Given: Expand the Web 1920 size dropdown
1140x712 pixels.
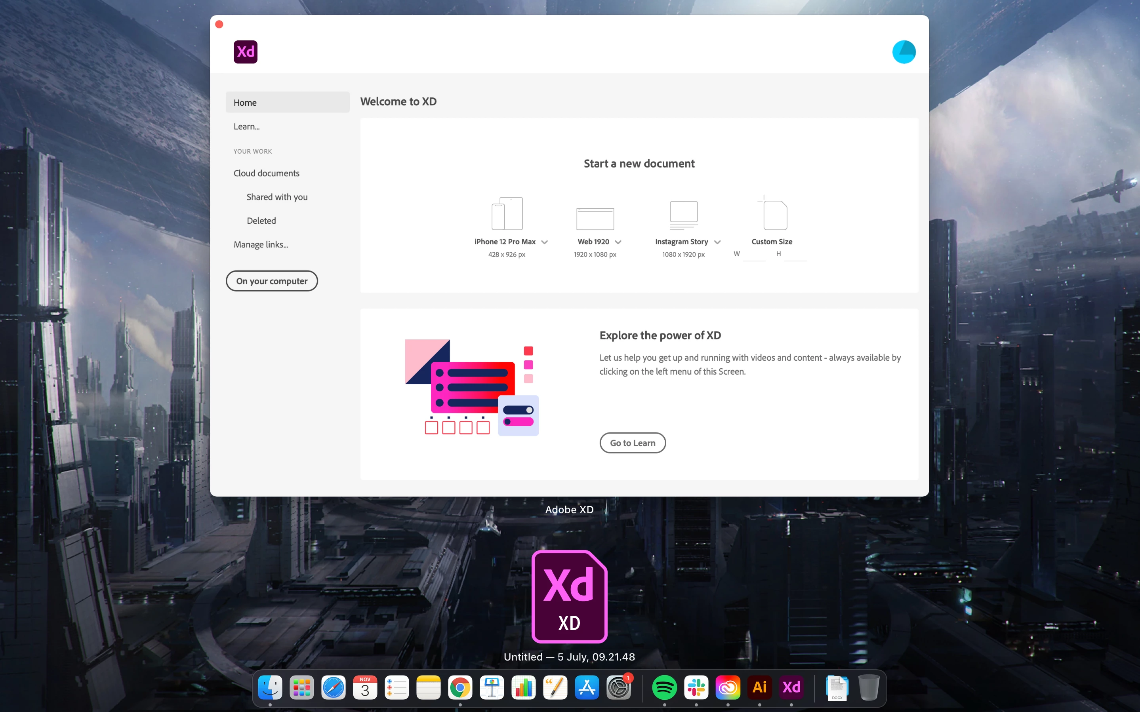Looking at the screenshot, I should tap(618, 242).
